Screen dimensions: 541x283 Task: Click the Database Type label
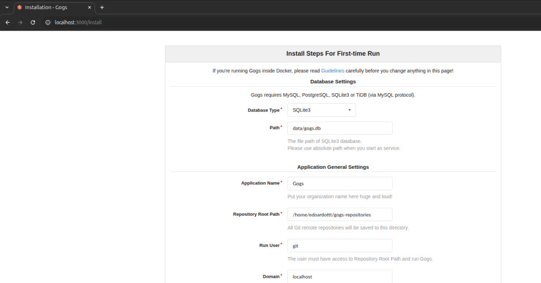[x=264, y=110]
